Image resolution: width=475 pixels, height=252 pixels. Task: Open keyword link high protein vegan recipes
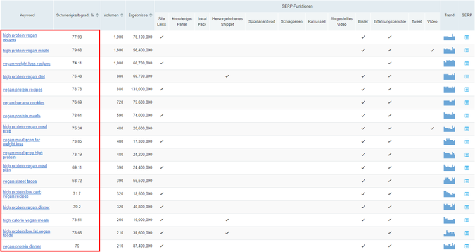20,37
